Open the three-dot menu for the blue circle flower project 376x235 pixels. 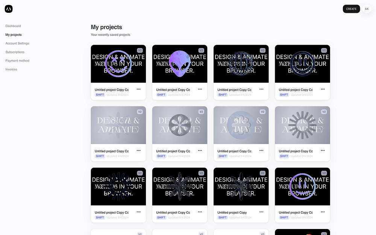[261, 151]
